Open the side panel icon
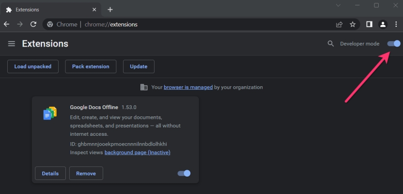This screenshot has width=403, height=194. point(369,24)
